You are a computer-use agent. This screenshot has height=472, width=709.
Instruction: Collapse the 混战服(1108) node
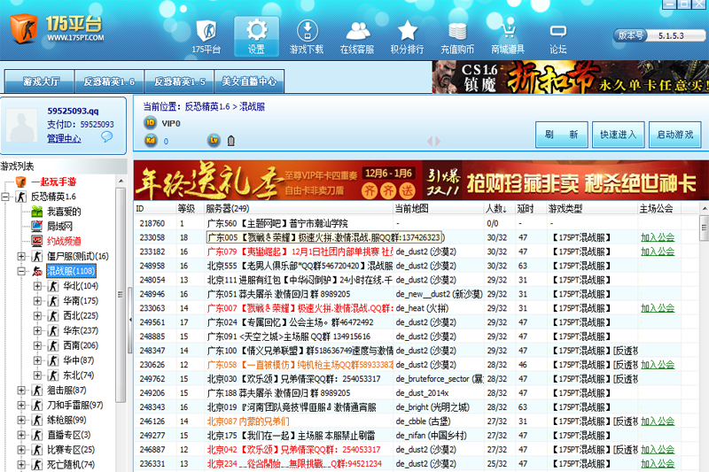pos(21,272)
